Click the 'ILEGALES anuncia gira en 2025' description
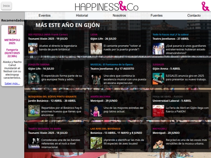The height and width of the screenshot is (158, 211). 186,78
